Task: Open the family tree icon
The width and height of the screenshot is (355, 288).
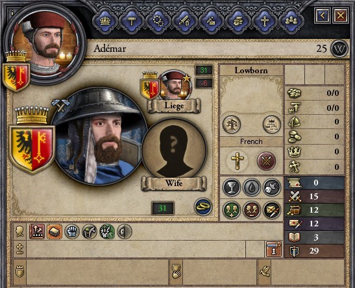Action: tap(232, 124)
